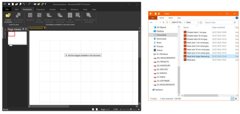This screenshot has height=114, width=240.
Task: Close the Automatization document tab
Action: (x=45, y=28)
